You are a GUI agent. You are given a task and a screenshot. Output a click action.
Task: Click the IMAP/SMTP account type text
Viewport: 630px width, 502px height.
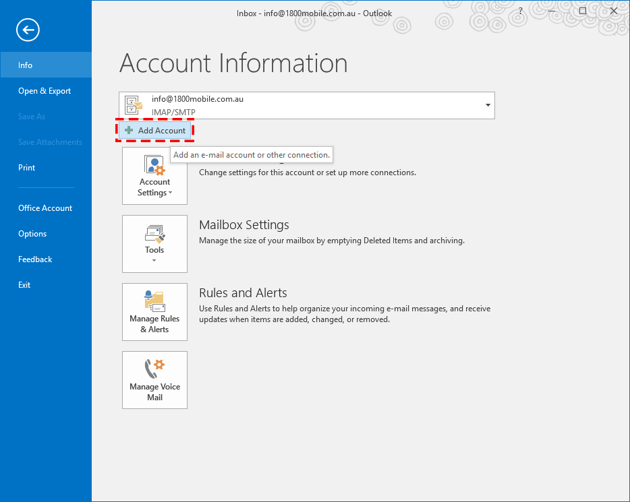click(173, 113)
